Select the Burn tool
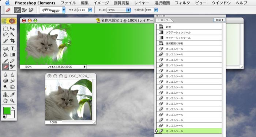Viewport: 256px width, 137px height. point(12,87)
